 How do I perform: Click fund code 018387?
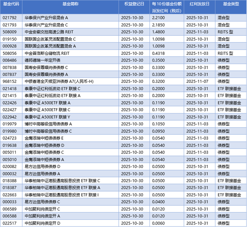(10, 188)
